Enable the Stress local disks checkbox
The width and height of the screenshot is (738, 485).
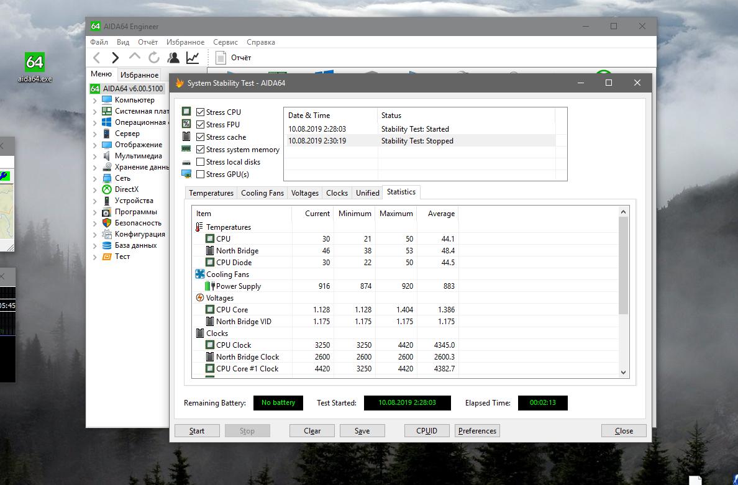(200, 162)
